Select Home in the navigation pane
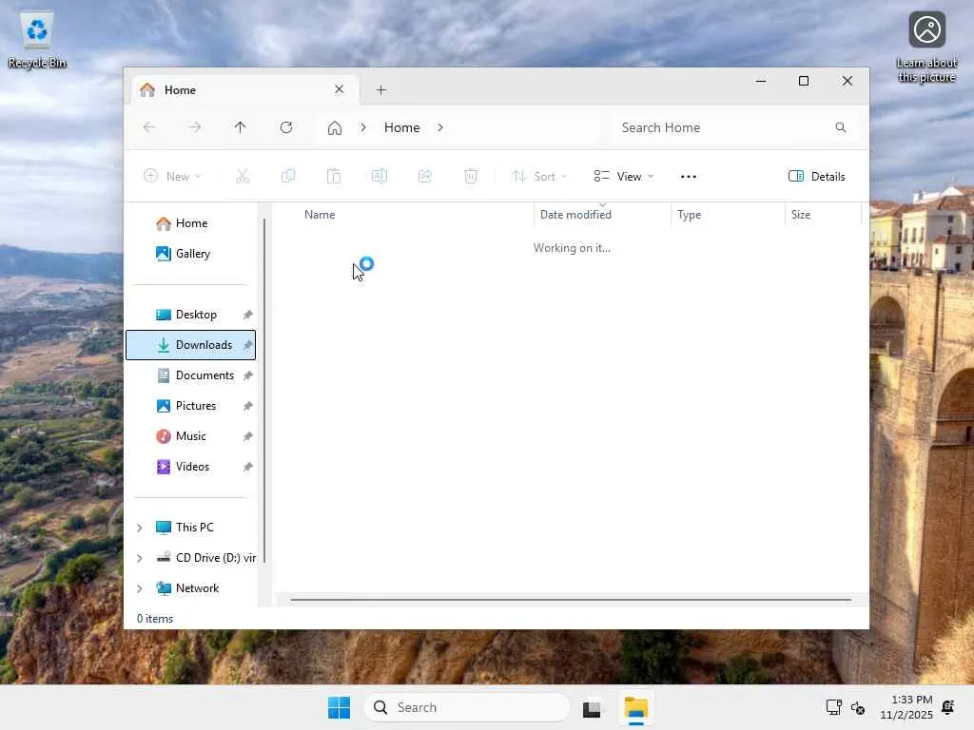 coord(190,223)
